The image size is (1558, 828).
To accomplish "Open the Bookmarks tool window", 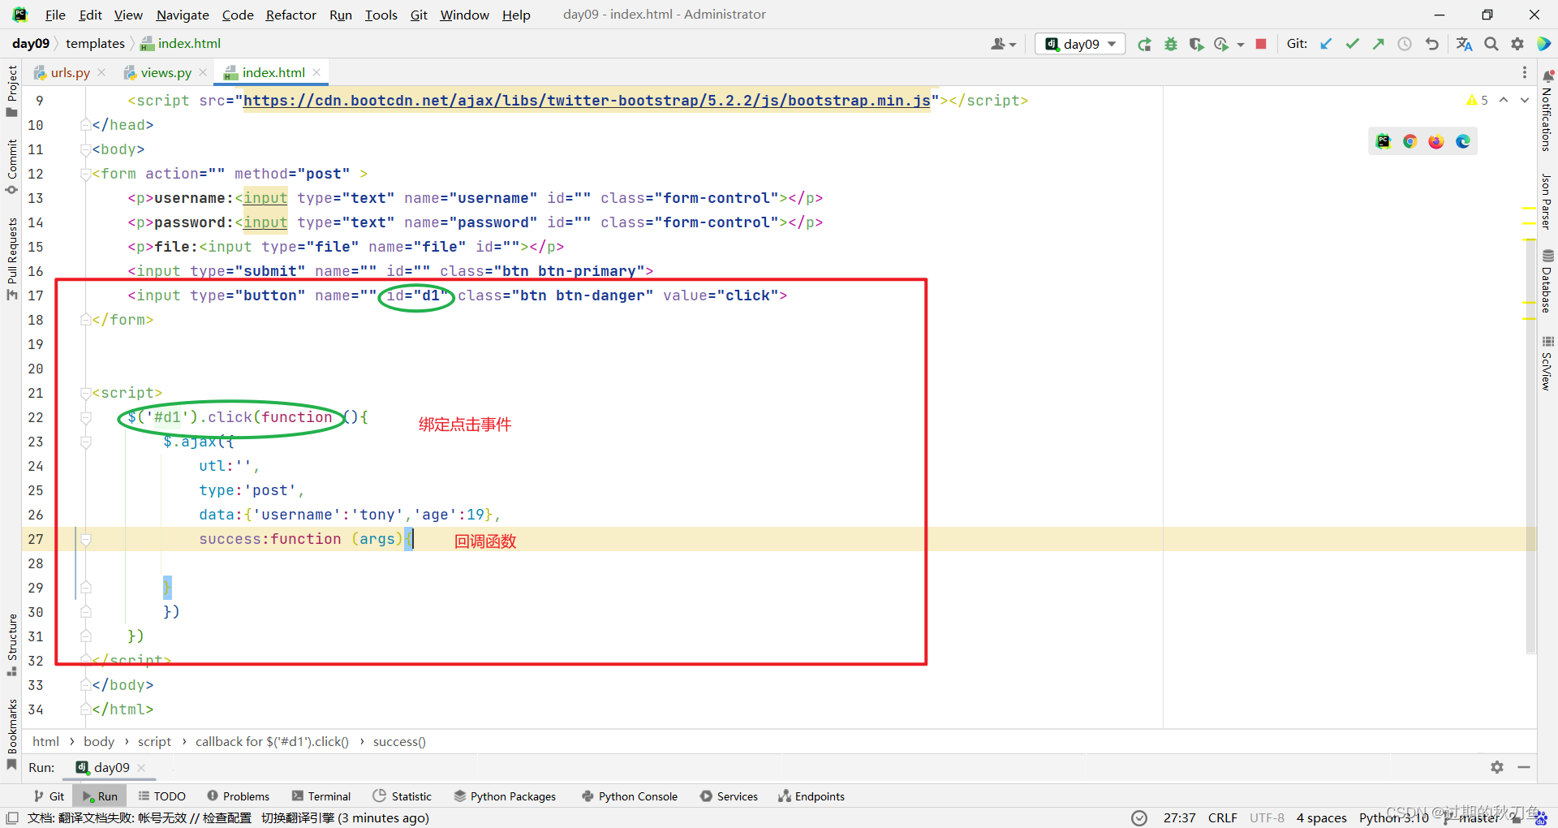I will tap(11, 734).
